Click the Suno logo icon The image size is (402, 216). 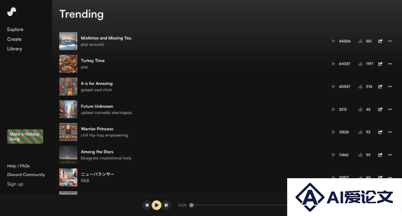(11, 11)
